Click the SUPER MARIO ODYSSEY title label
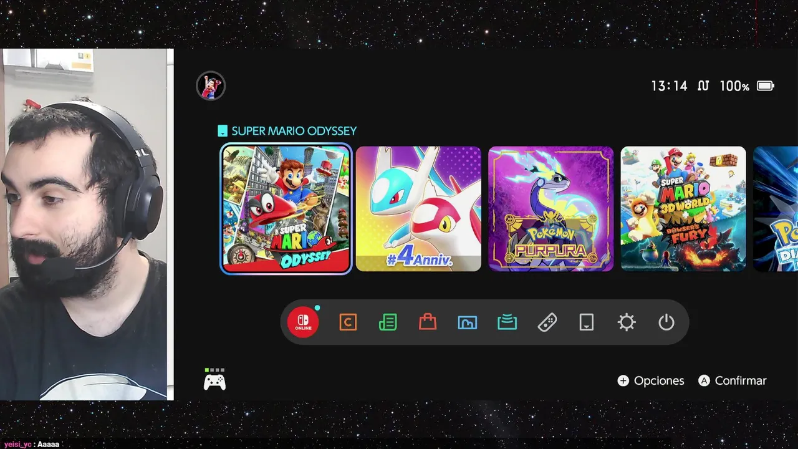This screenshot has width=798, height=449. (x=294, y=131)
